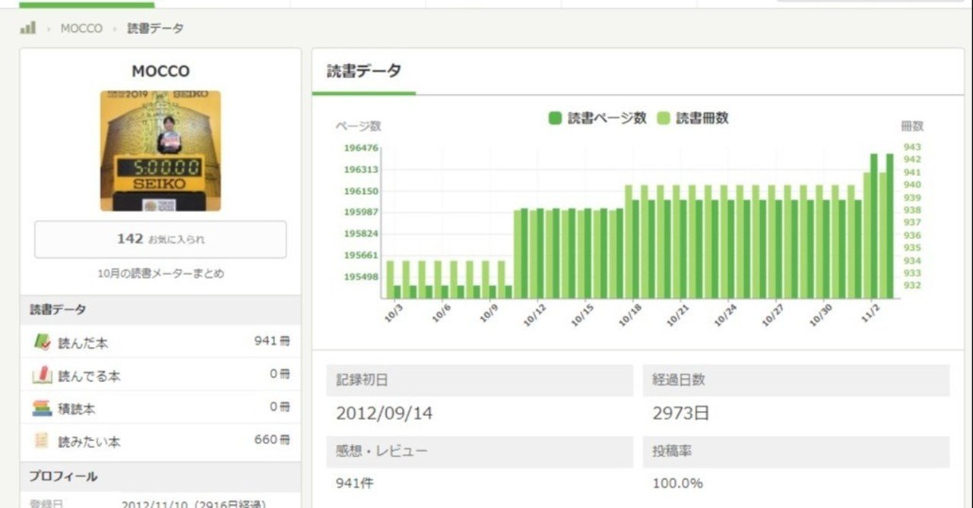Screen dimensions: 973x508
Task: Toggle the 読書冊数 legend swatch
Action: click(664, 118)
